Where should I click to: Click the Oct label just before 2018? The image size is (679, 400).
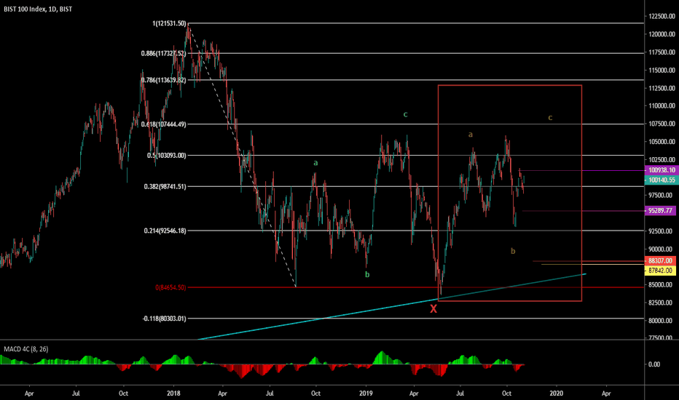point(123,393)
